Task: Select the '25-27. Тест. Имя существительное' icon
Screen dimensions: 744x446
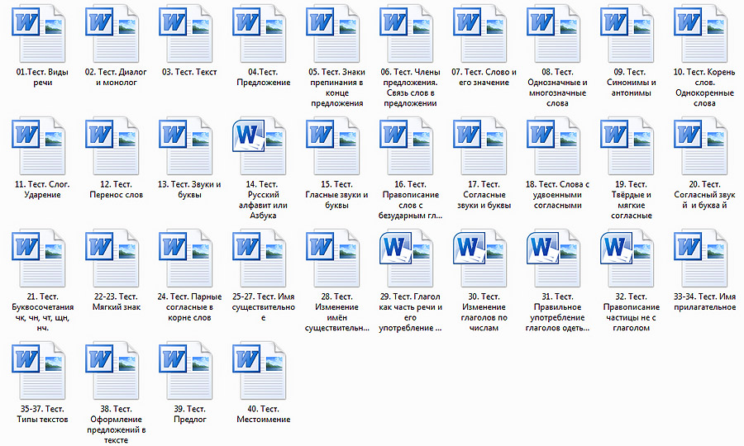Action: pos(260,259)
